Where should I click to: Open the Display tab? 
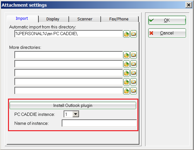pos(53,19)
